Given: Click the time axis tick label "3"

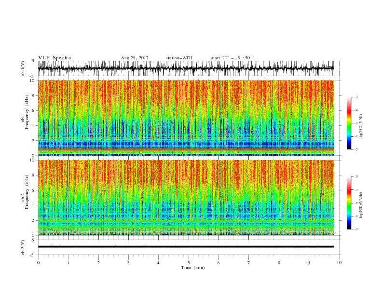Looking at the screenshot, I should (128, 263).
